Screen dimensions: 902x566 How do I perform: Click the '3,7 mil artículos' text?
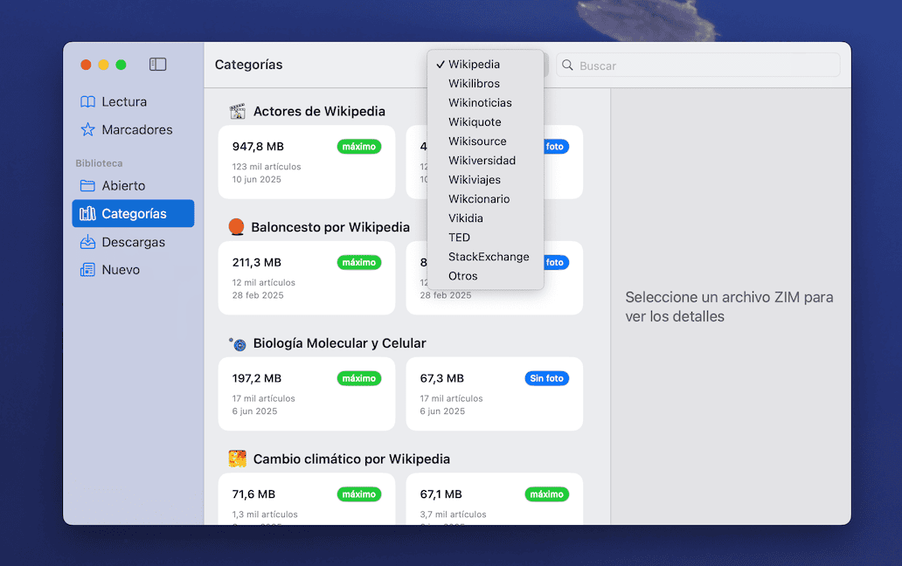(453, 514)
